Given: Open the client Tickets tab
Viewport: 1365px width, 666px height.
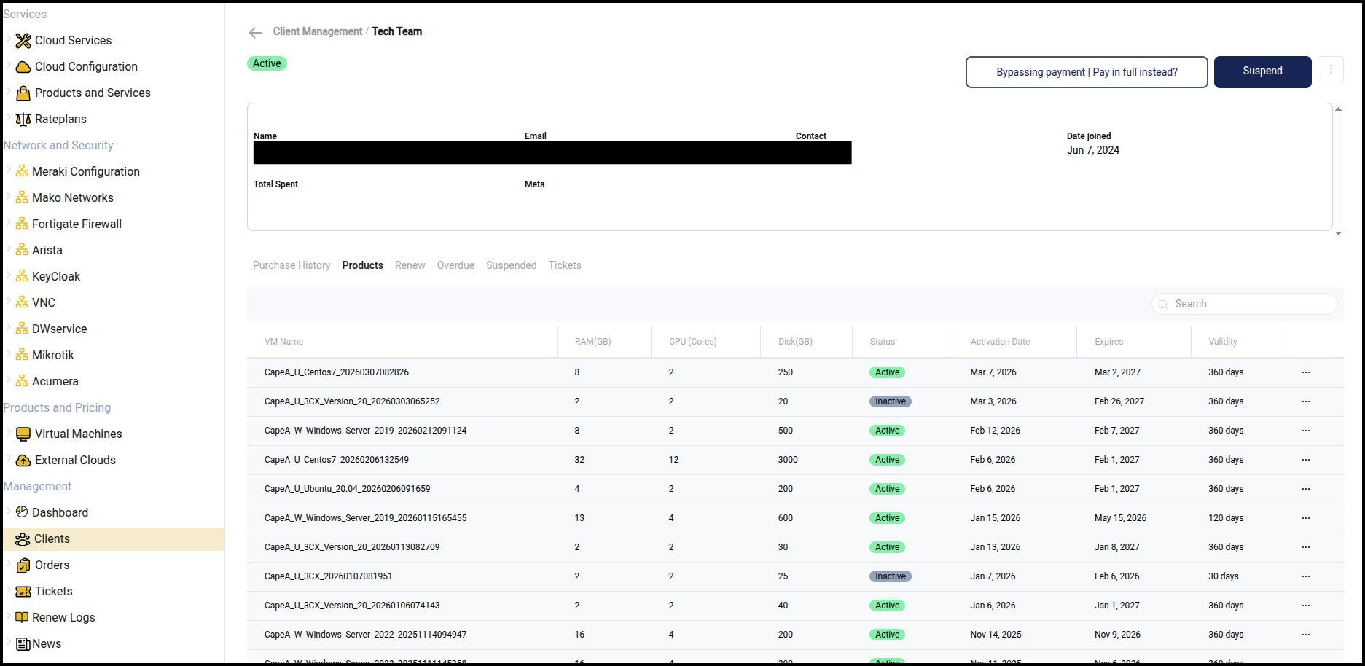Looking at the screenshot, I should click(565, 265).
